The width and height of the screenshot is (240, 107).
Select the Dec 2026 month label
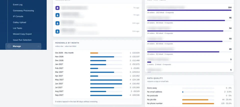59,60
